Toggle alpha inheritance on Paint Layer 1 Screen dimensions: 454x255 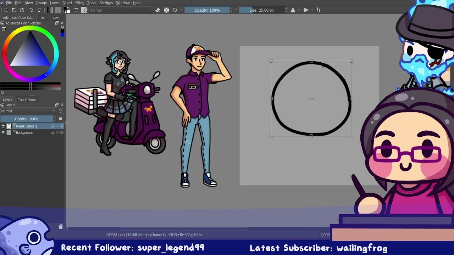[57, 126]
